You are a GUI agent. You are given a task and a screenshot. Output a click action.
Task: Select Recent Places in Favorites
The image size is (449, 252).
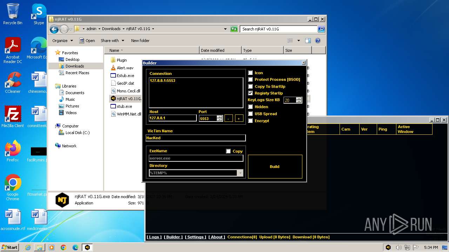coord(77,73)
